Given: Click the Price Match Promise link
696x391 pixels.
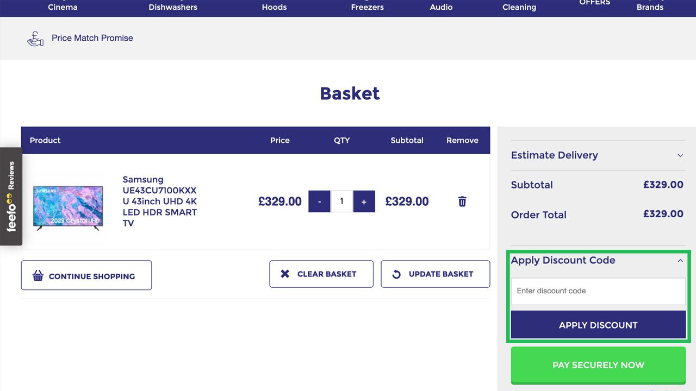Looking at the screenshot, I should coord(92,38).
